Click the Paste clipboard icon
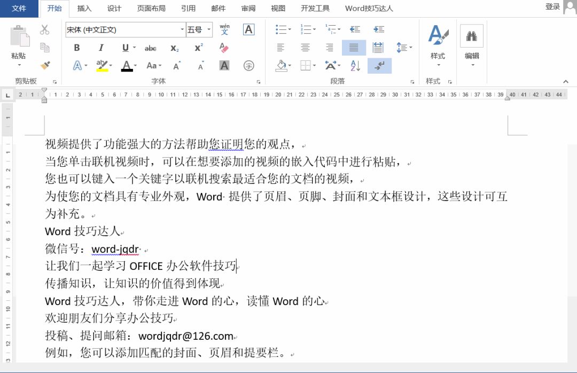Viewport: 577px width, 373px height. click(19, 36)
